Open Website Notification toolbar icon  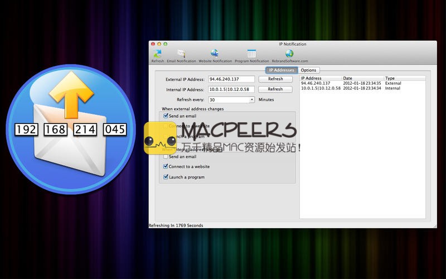(x=215, y=54)
